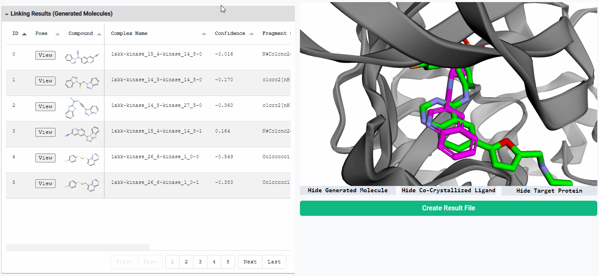The height and width of the screenshot is (276, 599).
Task: Sort table by ID column arrow
Action: click(24, 34)
